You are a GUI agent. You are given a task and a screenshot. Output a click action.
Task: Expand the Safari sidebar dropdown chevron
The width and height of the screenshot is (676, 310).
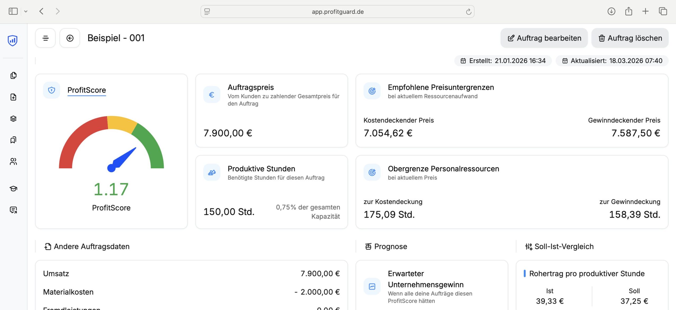26,11
